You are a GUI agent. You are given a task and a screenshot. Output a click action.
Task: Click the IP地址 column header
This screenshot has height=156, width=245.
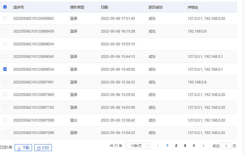pos(193,7)
